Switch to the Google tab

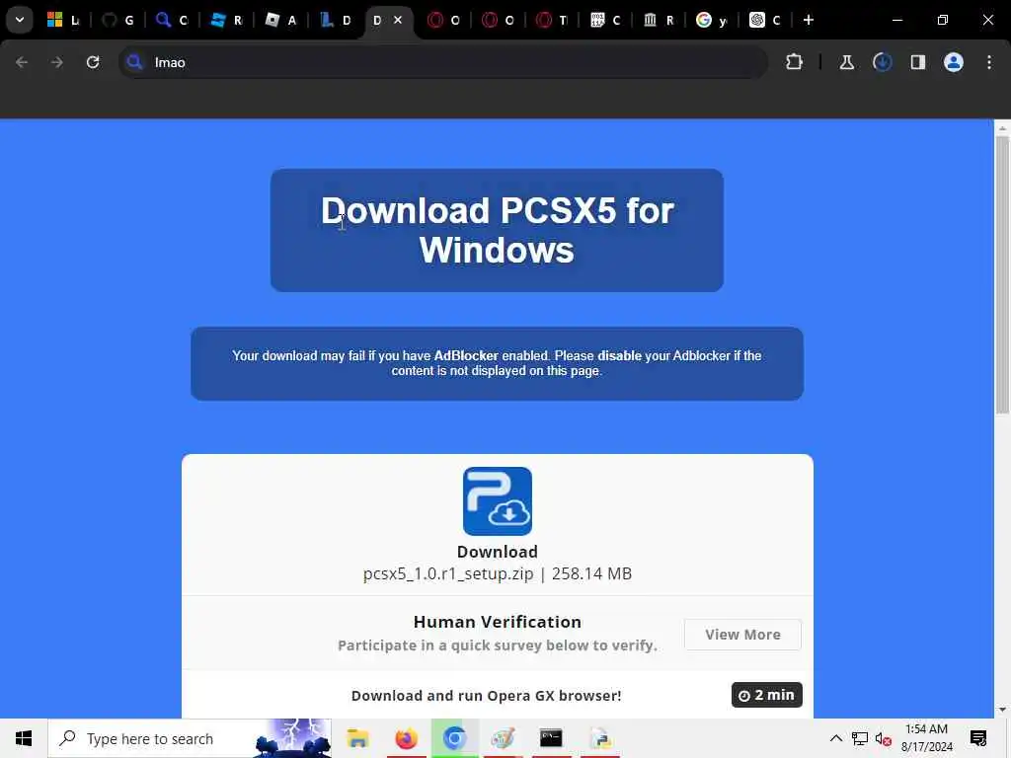point(711,20)
